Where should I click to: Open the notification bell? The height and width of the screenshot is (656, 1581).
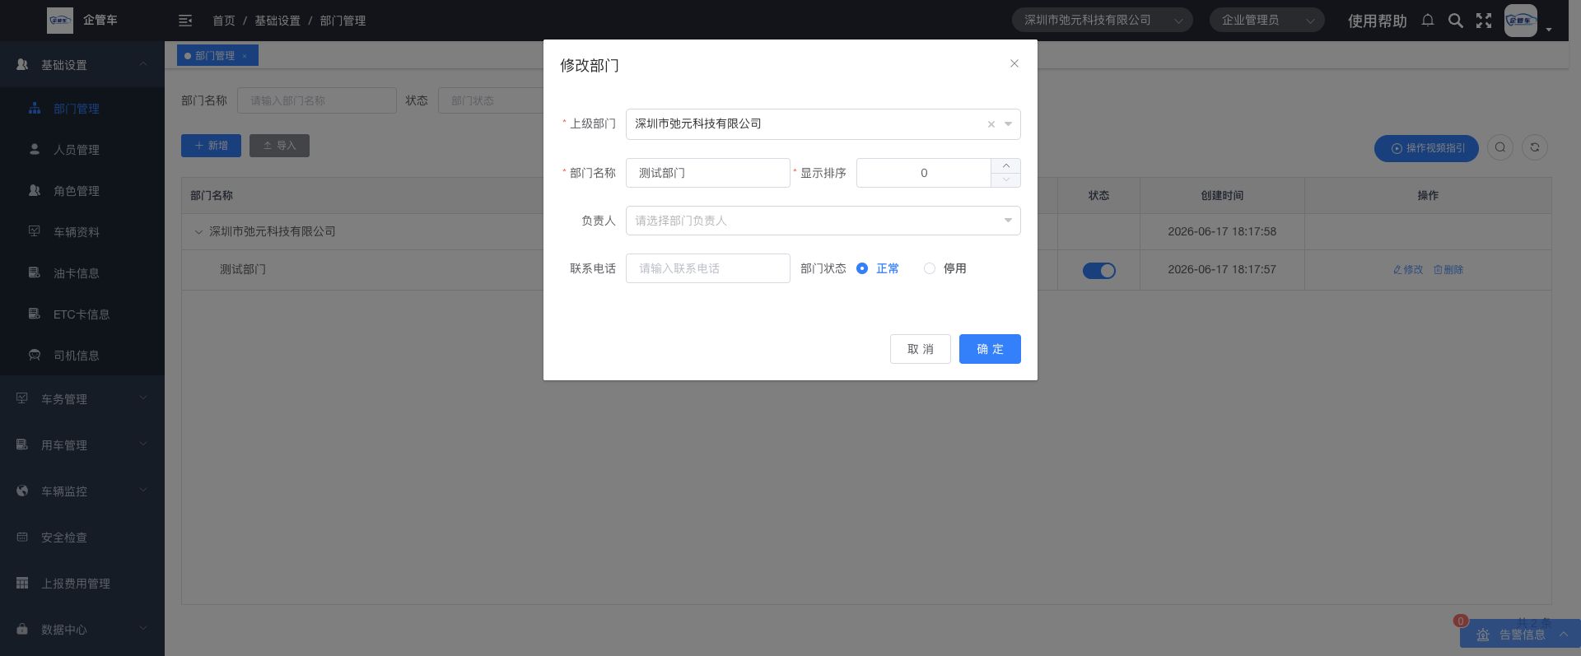(1428, 20)
